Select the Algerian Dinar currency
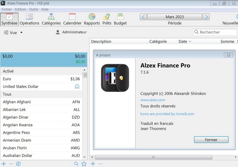 click(41, 118)
